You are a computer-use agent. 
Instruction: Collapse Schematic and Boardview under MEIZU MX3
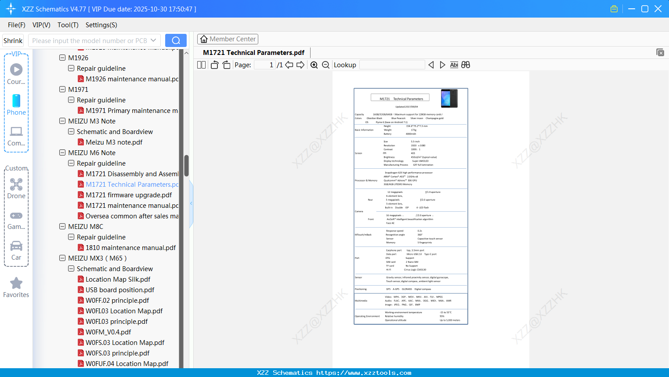71,268
